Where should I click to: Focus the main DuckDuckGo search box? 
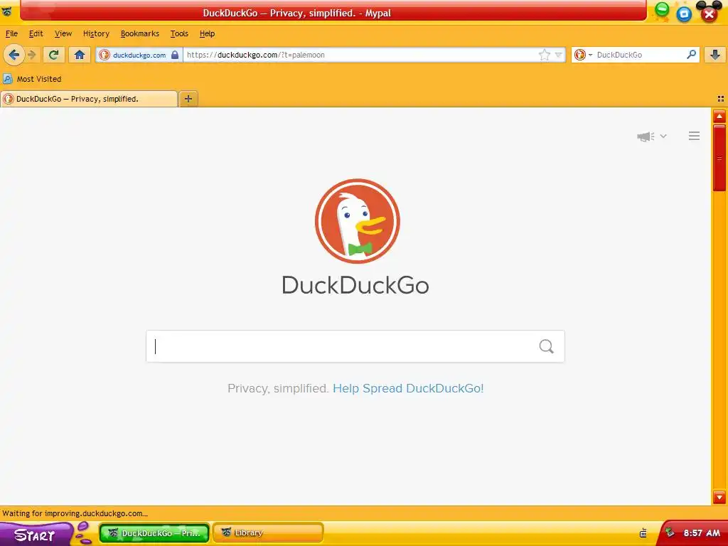pyautogui.click(x=342, y=346)
